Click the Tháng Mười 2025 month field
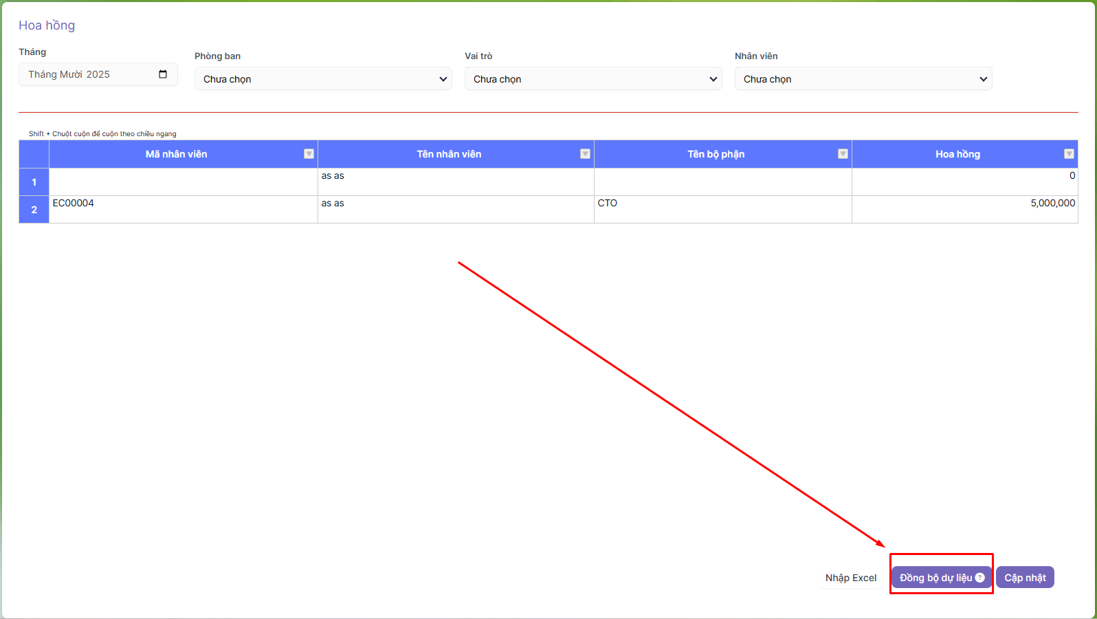Screen dimensions: 1097x619 tap(89, 74)
